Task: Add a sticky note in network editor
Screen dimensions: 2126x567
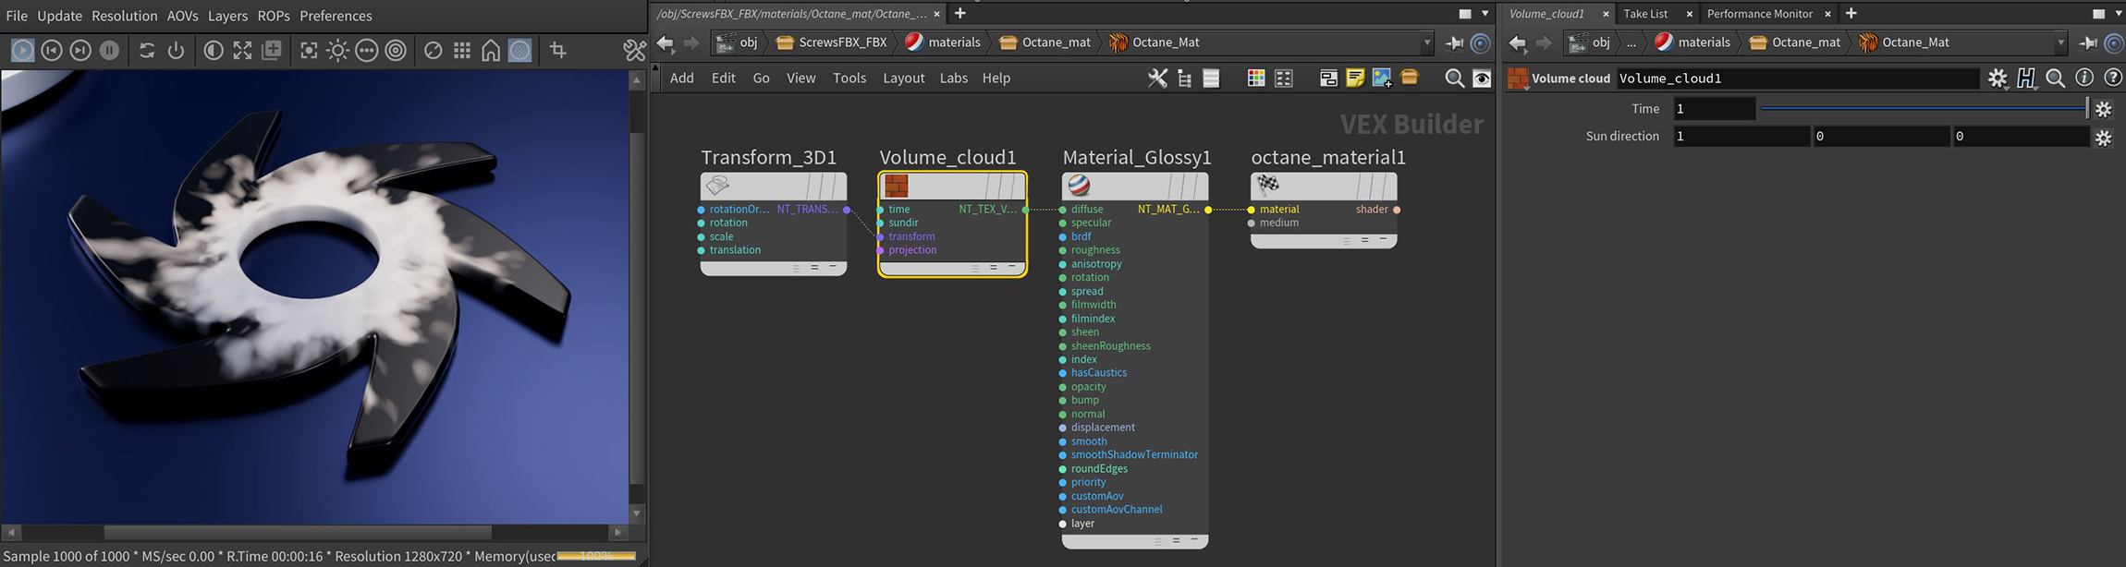Action: pyautogui.click(x=1355, y=78)
